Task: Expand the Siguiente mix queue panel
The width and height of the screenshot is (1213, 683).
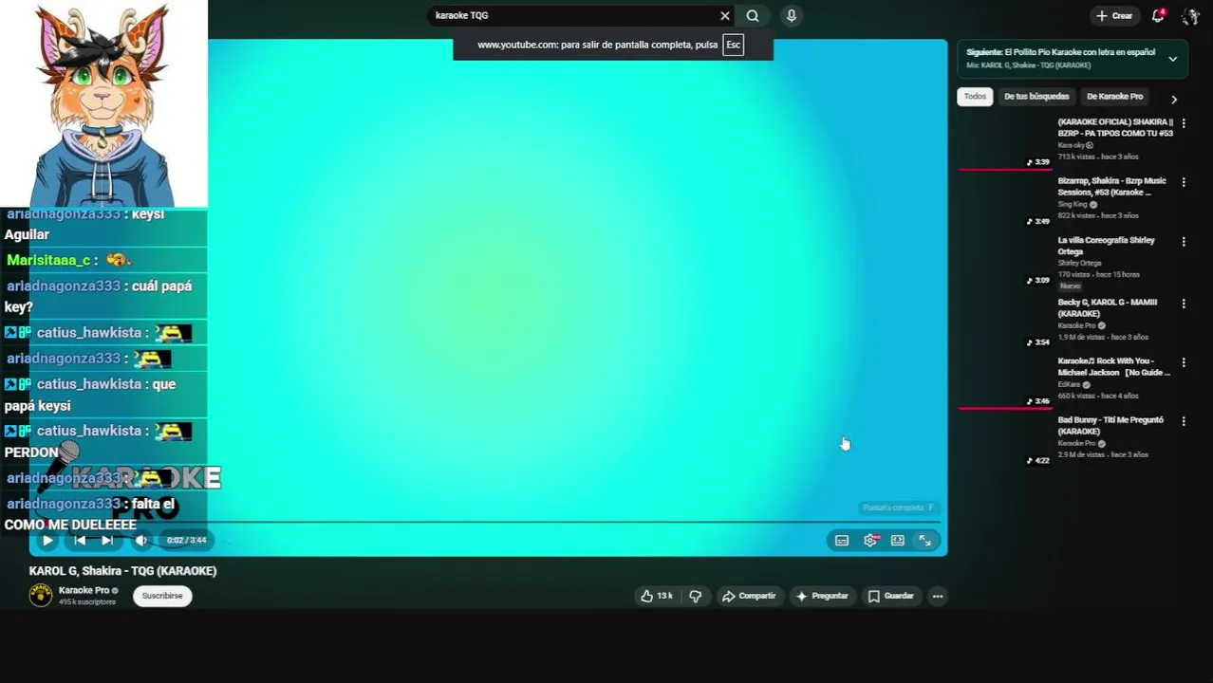Action: pos(1172,59)
